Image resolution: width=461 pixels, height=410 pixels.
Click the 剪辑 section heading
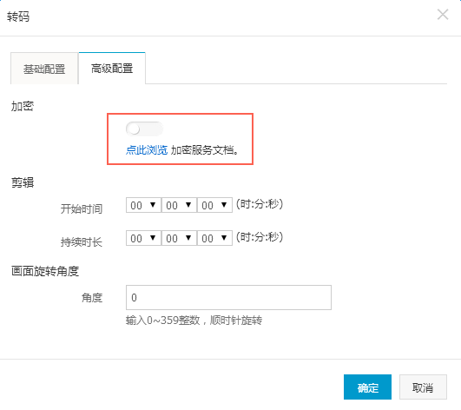click(x=23, y=182)
